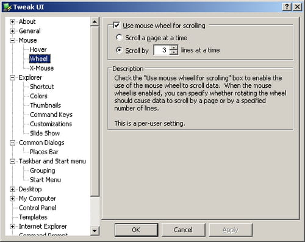Open the Slide Show settings
The image size is (305, 242).
click(x=45, y=133)
